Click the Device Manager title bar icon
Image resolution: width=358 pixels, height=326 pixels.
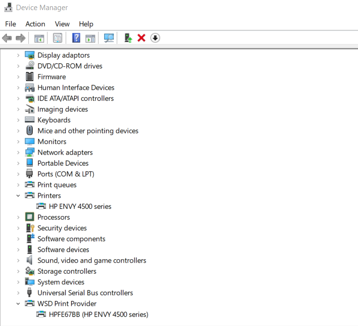(x=9, y=7)
